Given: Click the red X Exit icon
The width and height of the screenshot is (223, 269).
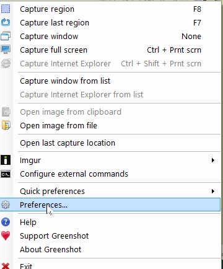Looking at the screenshot, I should click(6, 266).
